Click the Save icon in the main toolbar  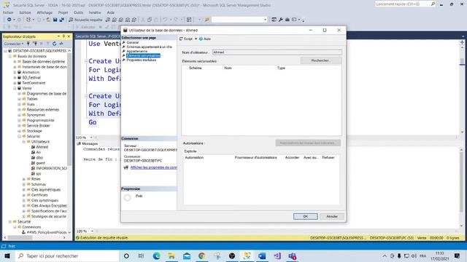click(x=55, y=20)
